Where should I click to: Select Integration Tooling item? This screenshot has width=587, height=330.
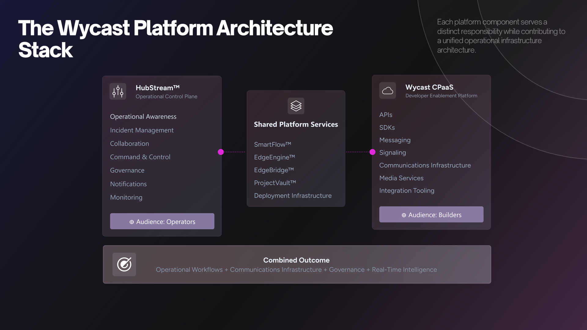click(x=407, y=191)
